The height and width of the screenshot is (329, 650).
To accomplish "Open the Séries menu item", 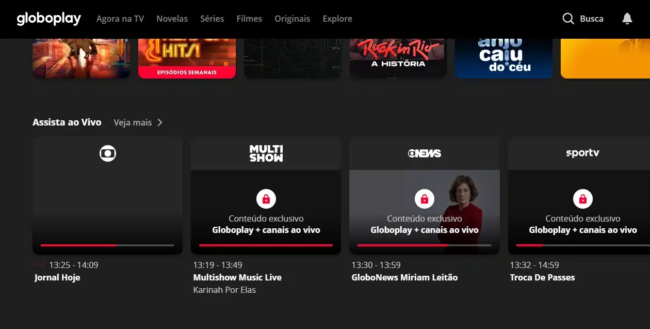I will [x=212, y=19].
